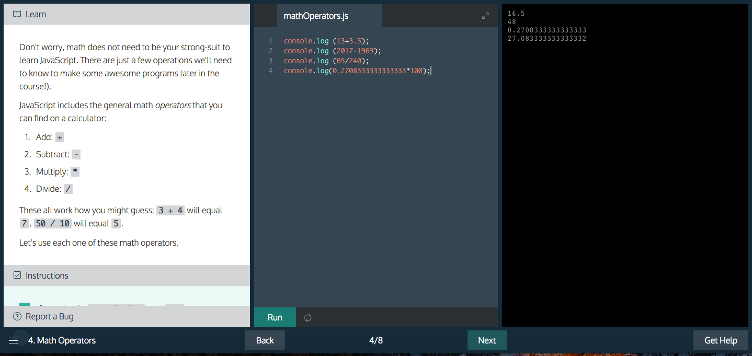Expand the Instructions section header
The image size is (752, 356).
[x=127, y=275]
